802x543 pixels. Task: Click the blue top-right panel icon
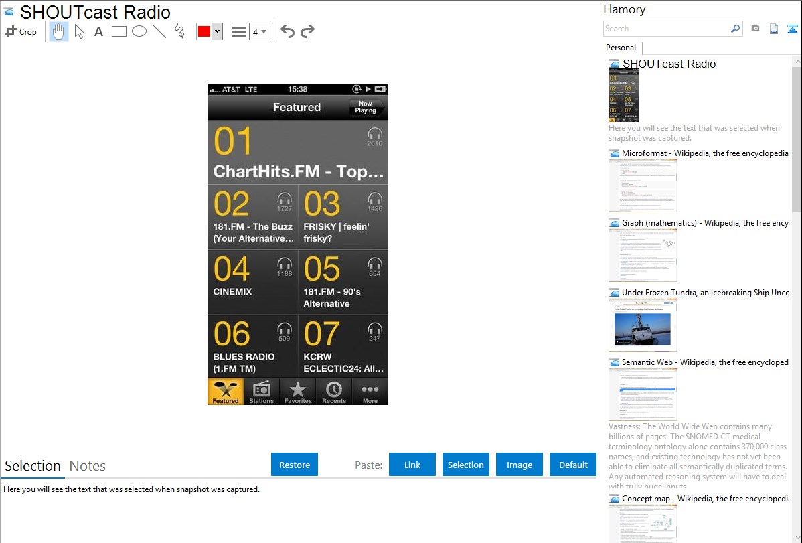coord(792,29)
